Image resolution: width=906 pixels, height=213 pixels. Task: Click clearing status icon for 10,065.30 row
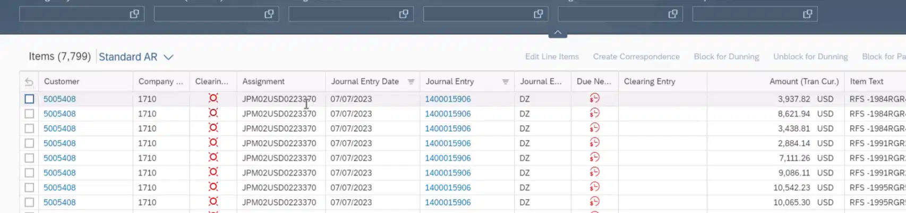pyautogui.click(x=213, y=202)
